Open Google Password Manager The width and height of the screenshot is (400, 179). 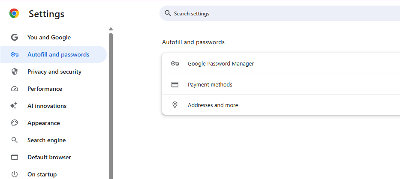pos(221,63)
